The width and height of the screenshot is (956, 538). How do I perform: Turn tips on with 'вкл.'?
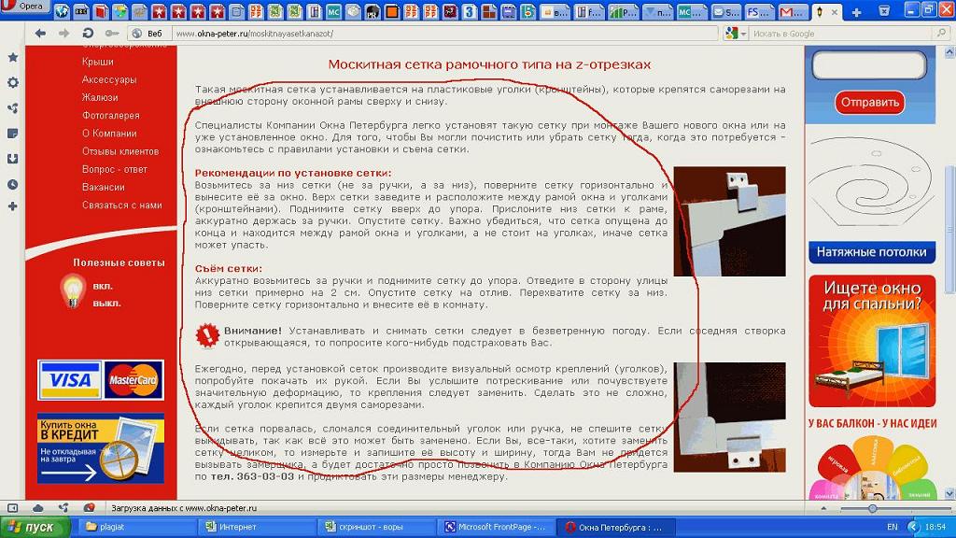pos(103,286)
